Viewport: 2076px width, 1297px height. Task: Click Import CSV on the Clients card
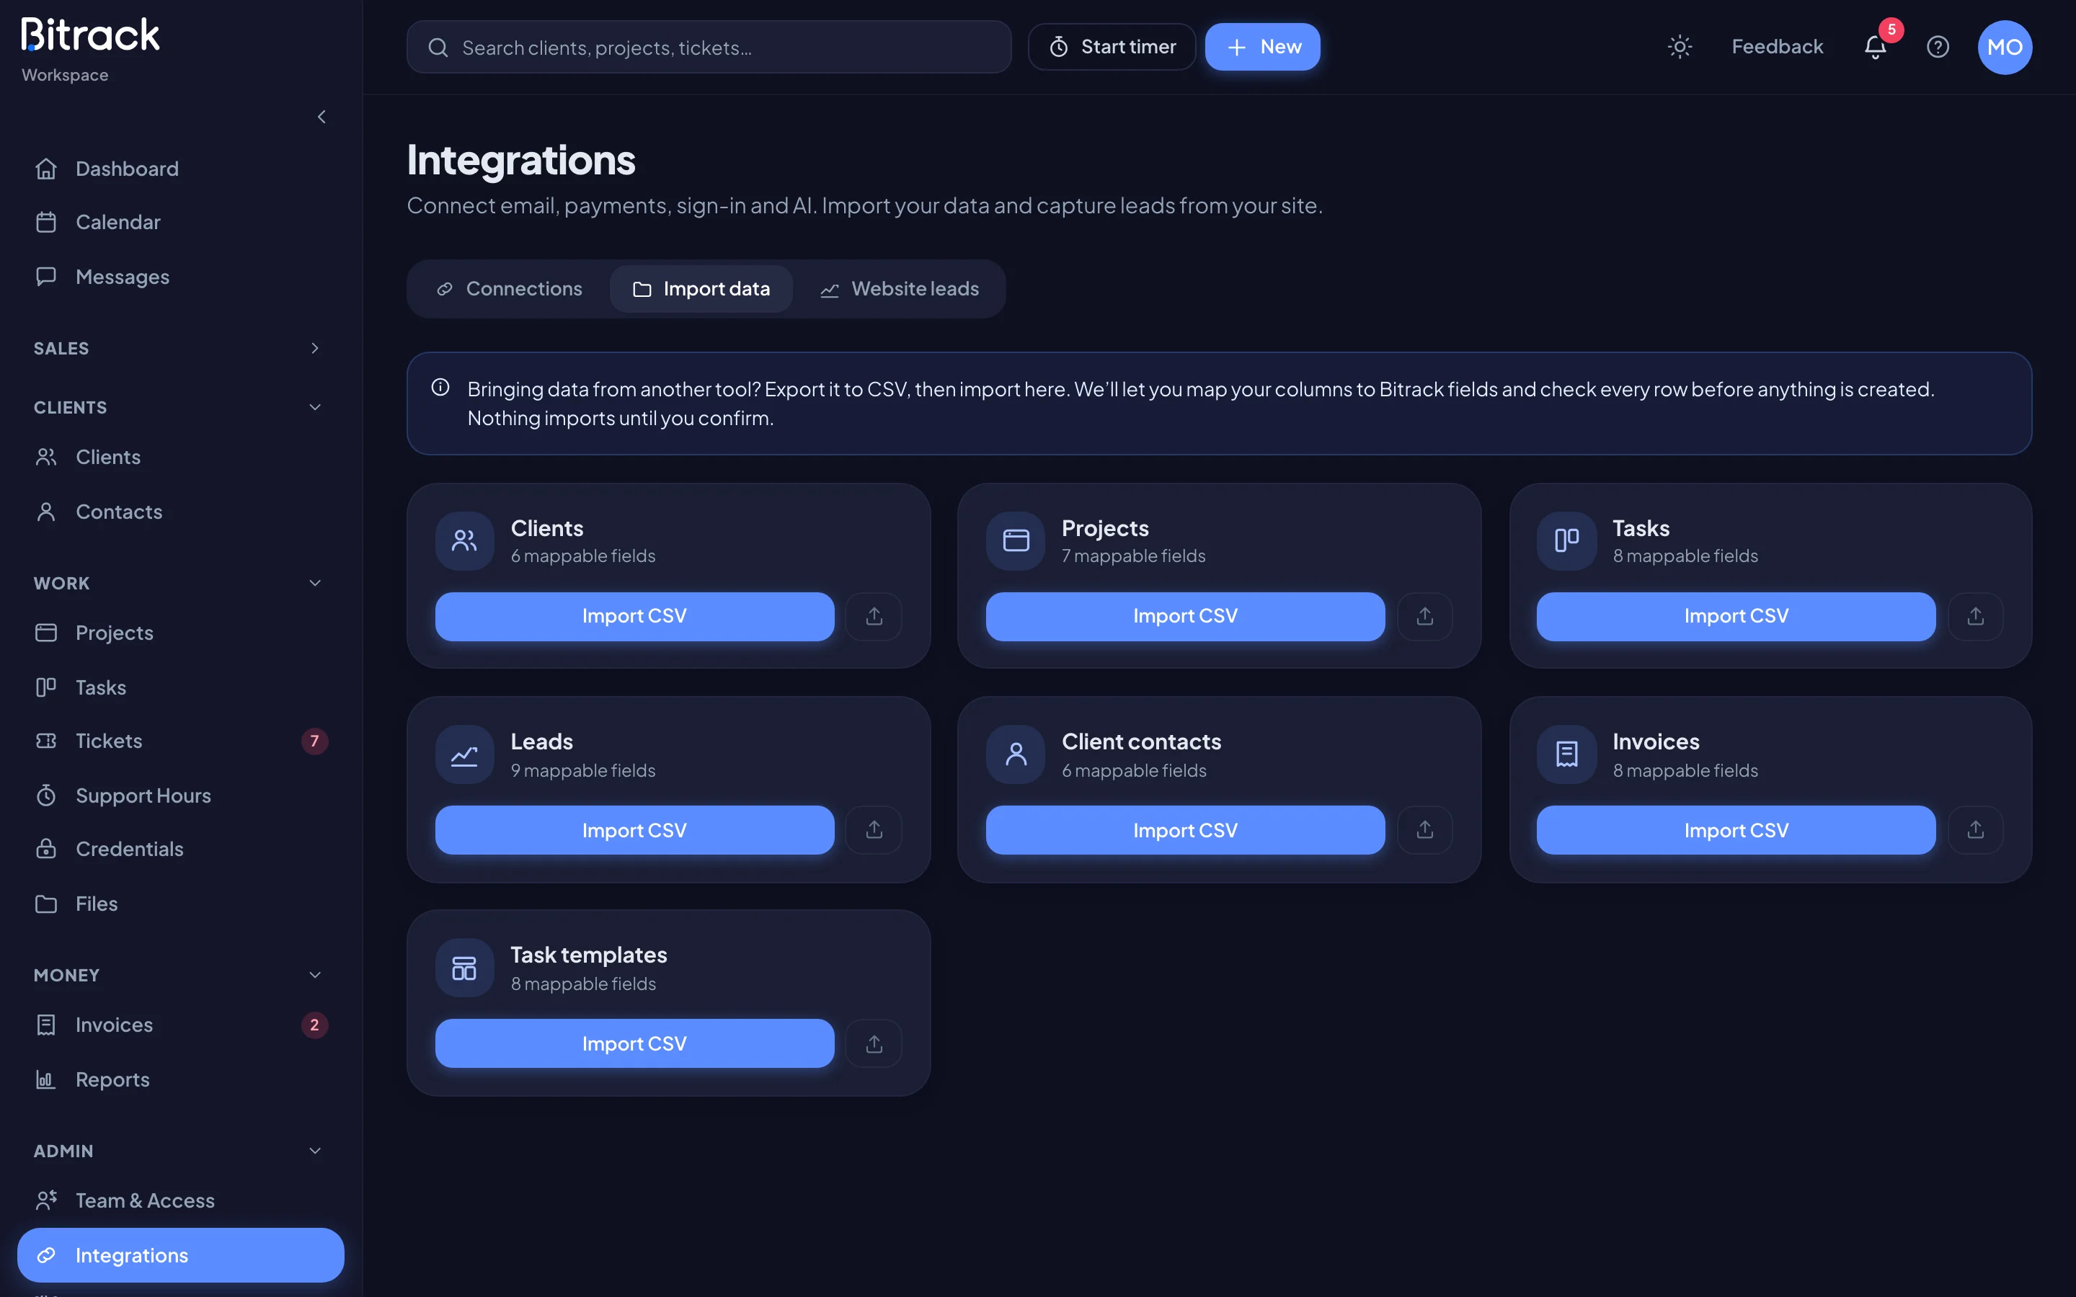click(x=634, y=616)
